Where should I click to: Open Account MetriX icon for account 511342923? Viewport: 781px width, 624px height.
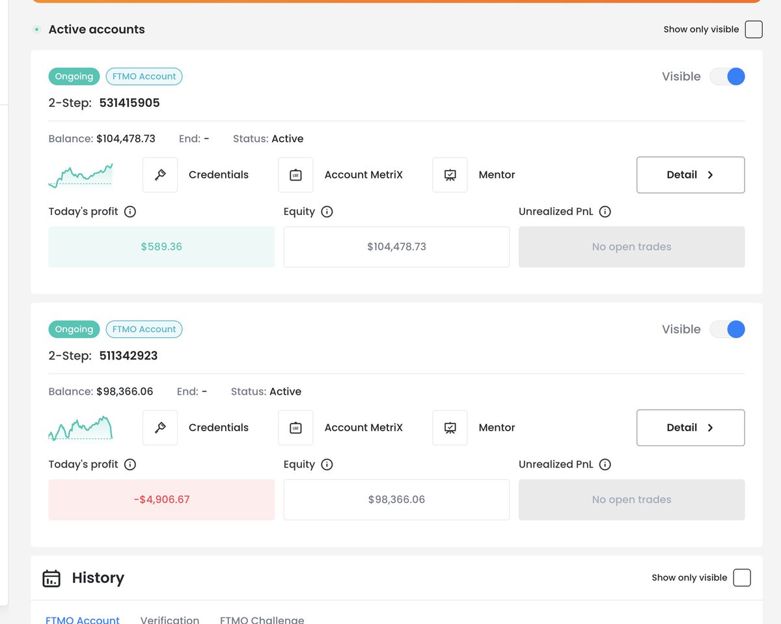click(295, 427)
